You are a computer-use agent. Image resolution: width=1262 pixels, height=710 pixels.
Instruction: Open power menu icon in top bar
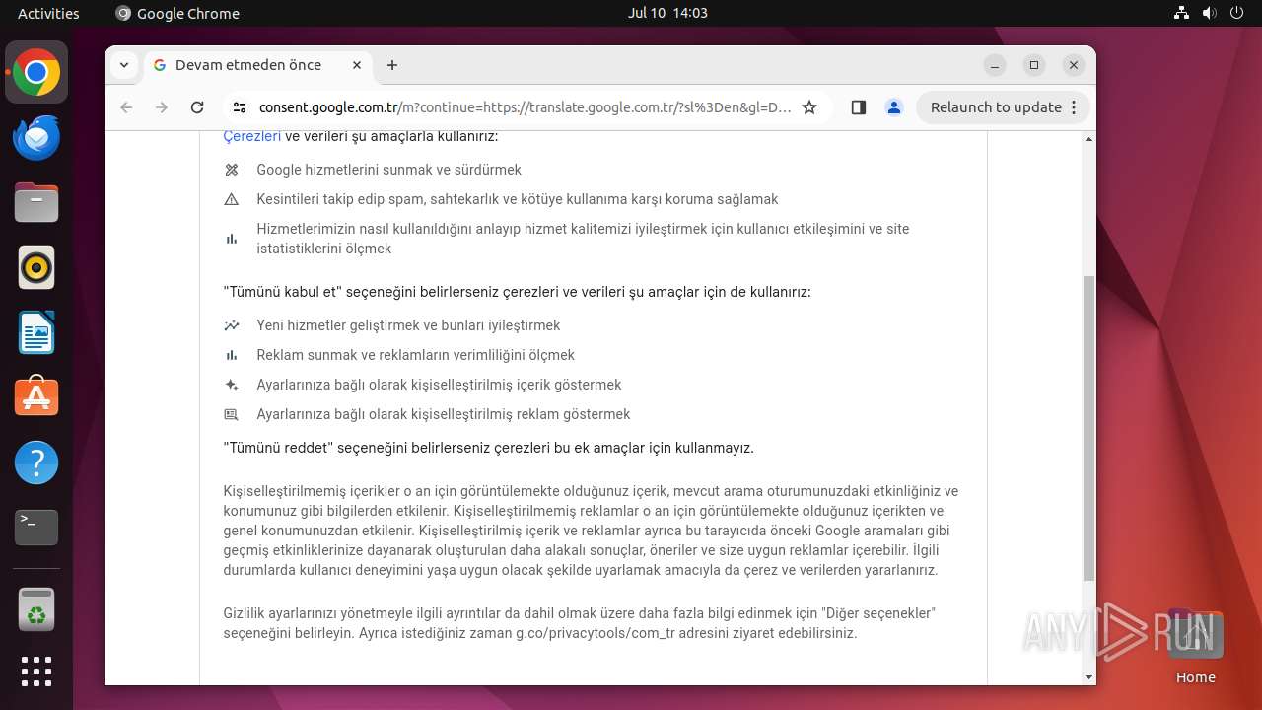pyautogui.click(x=1236, y=13)
